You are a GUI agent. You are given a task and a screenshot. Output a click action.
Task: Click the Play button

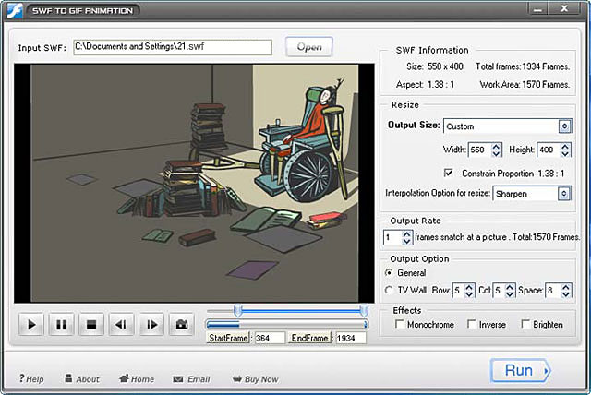tap(31, 324)
